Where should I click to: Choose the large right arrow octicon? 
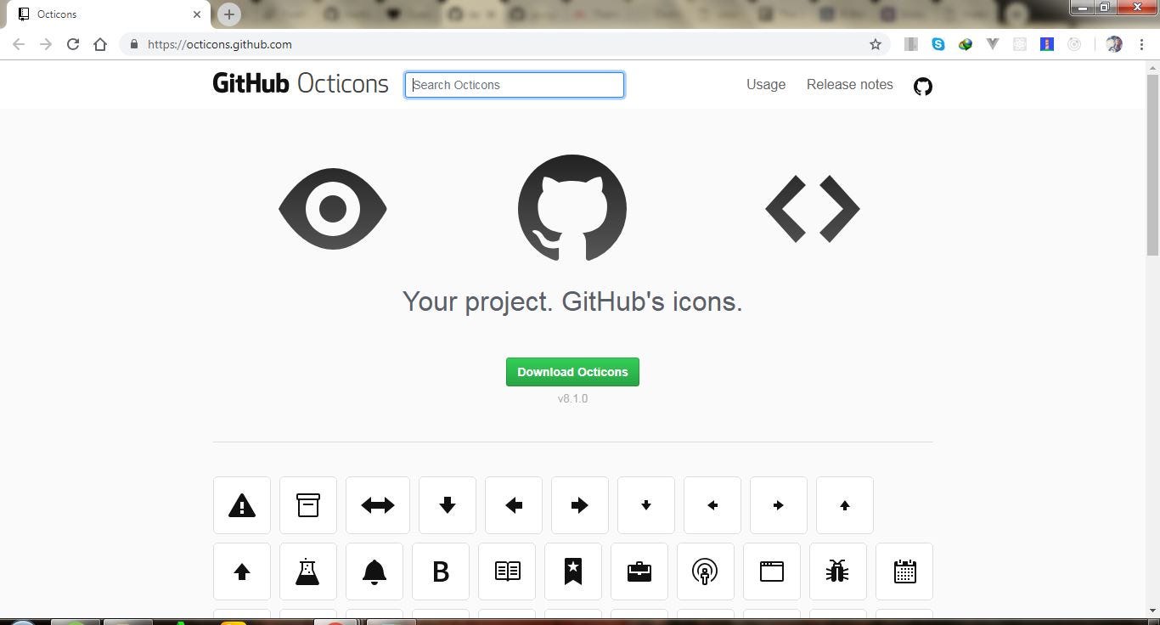pos(580,505)
